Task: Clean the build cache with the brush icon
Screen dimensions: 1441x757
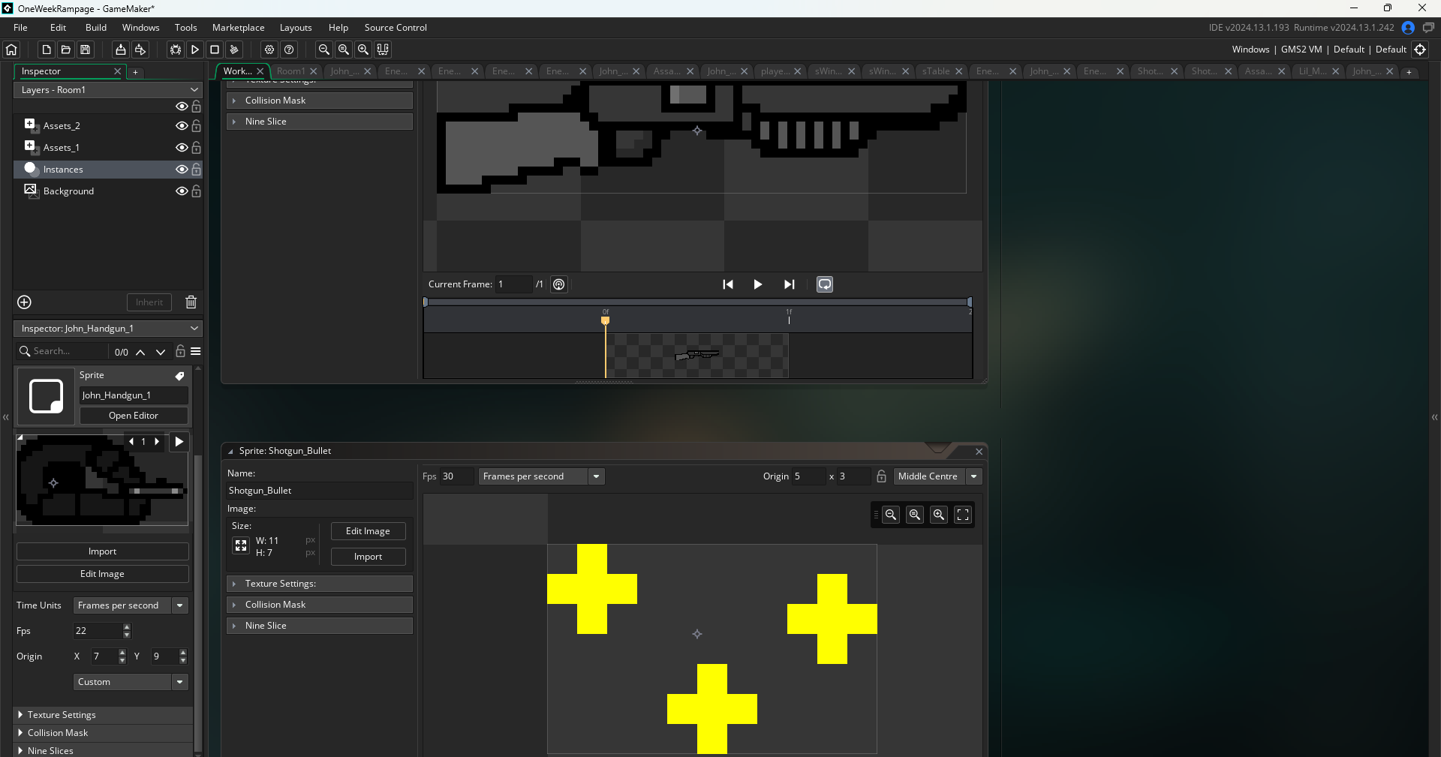Action: pyautogui.click(x=234, y=50)
